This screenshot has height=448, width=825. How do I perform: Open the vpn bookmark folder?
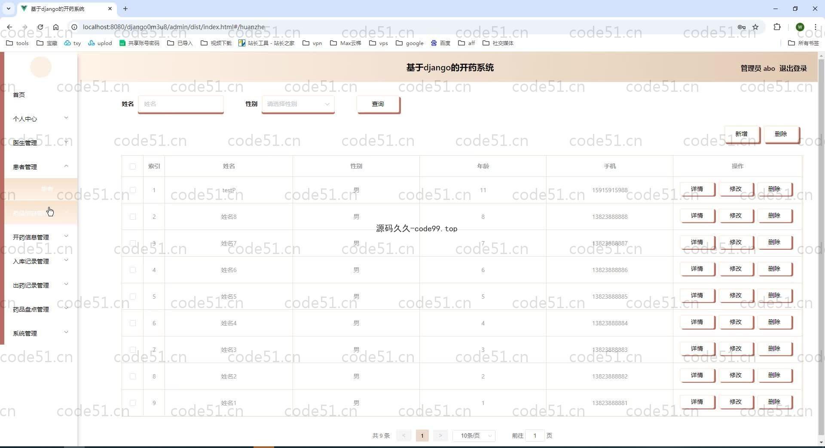[x=312, y=43]
